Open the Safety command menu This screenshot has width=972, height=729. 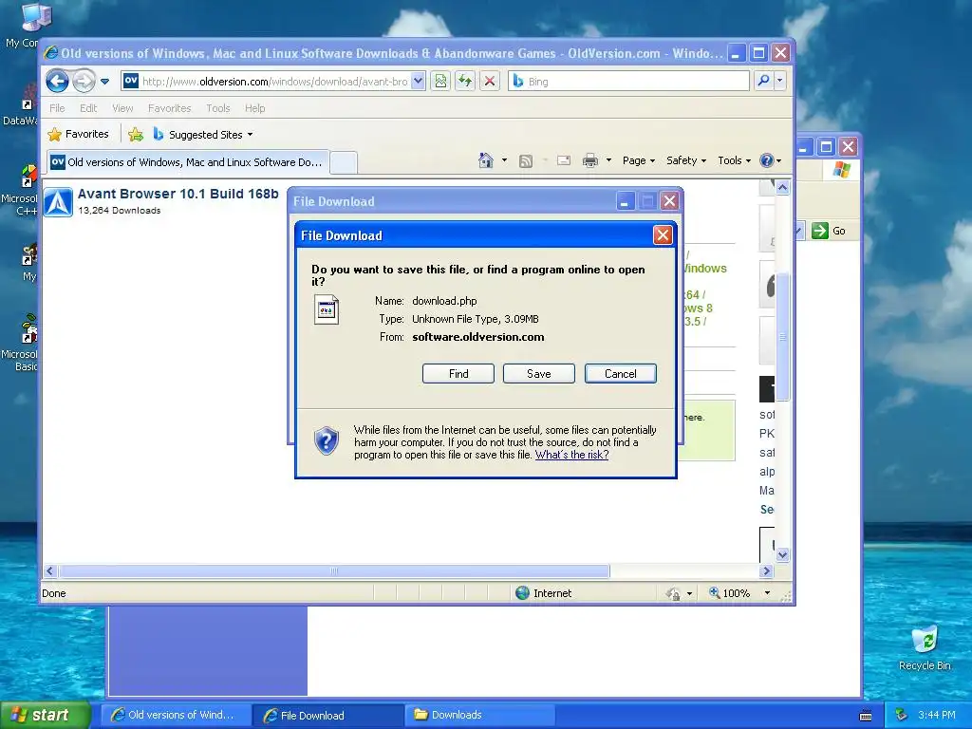(686, 160)
